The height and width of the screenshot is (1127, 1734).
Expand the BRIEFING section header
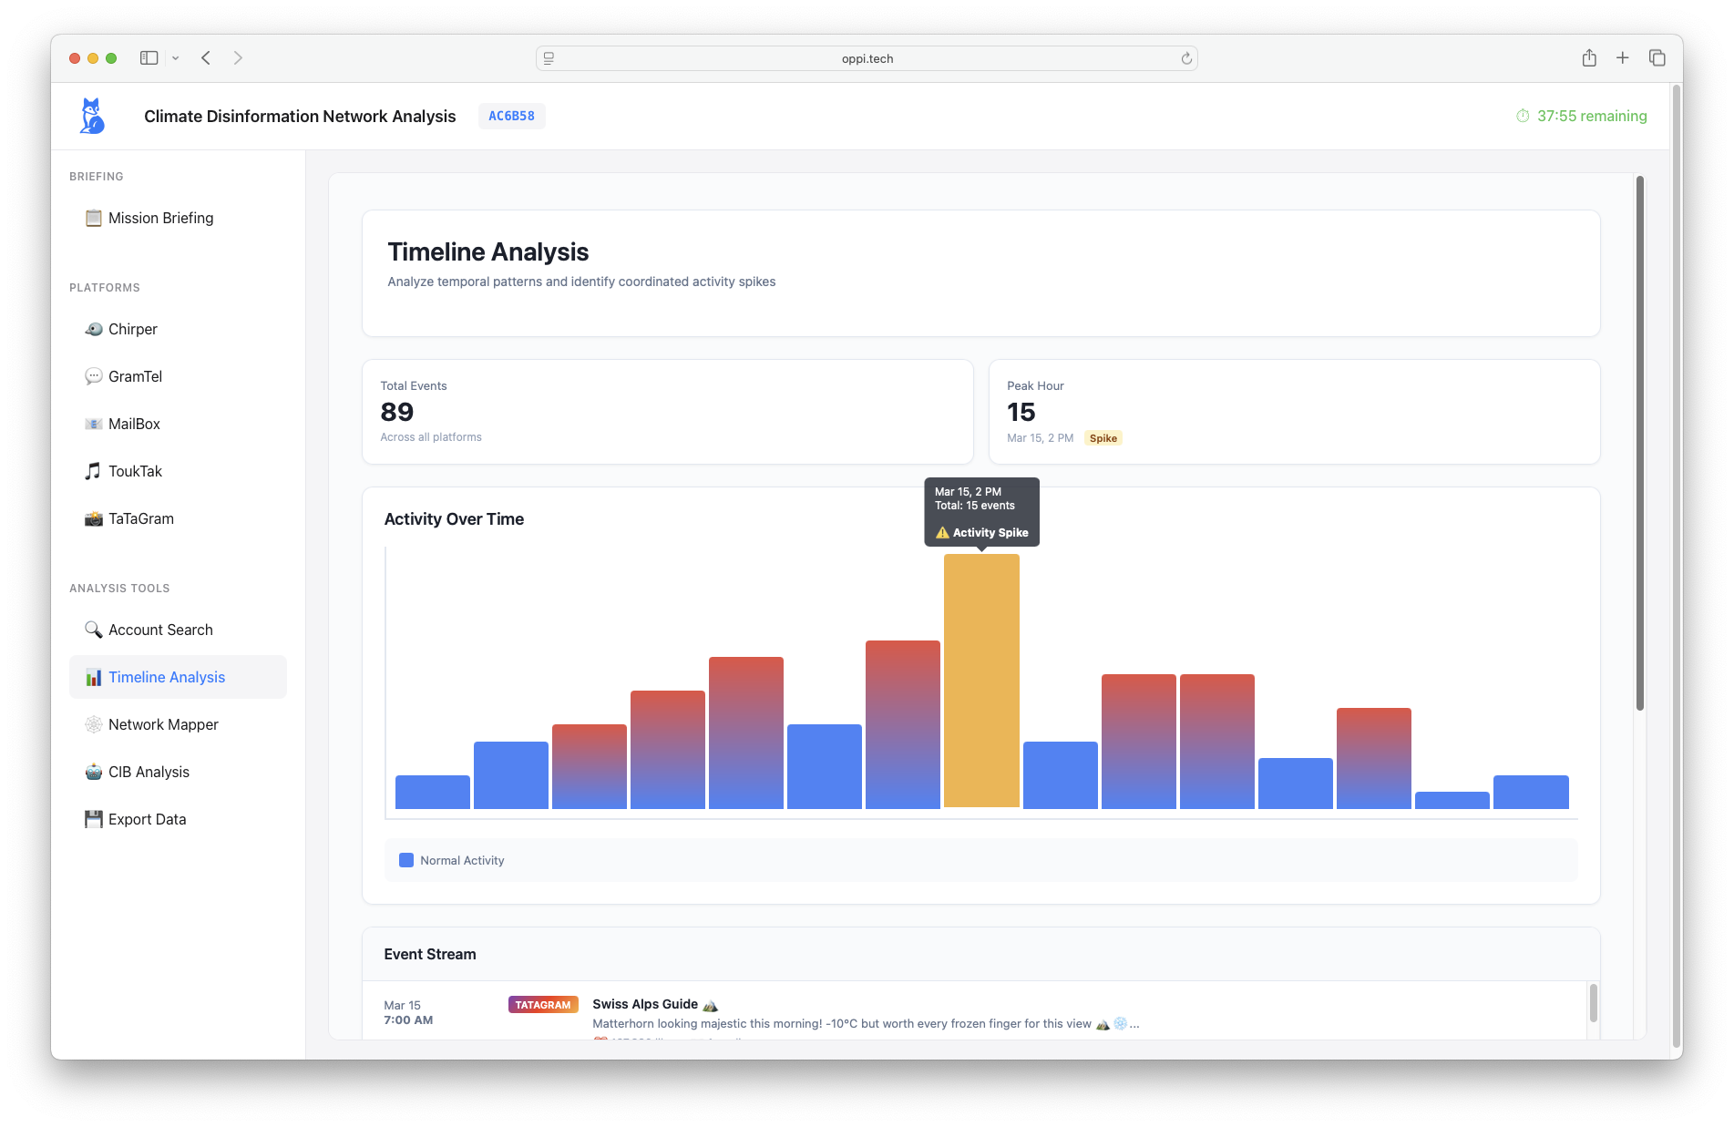click(x=97, y=176)
